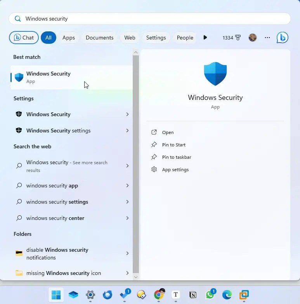Click Pin to Start
The width and height of the screenshot is (300, 304).
(x=174, y=145)
